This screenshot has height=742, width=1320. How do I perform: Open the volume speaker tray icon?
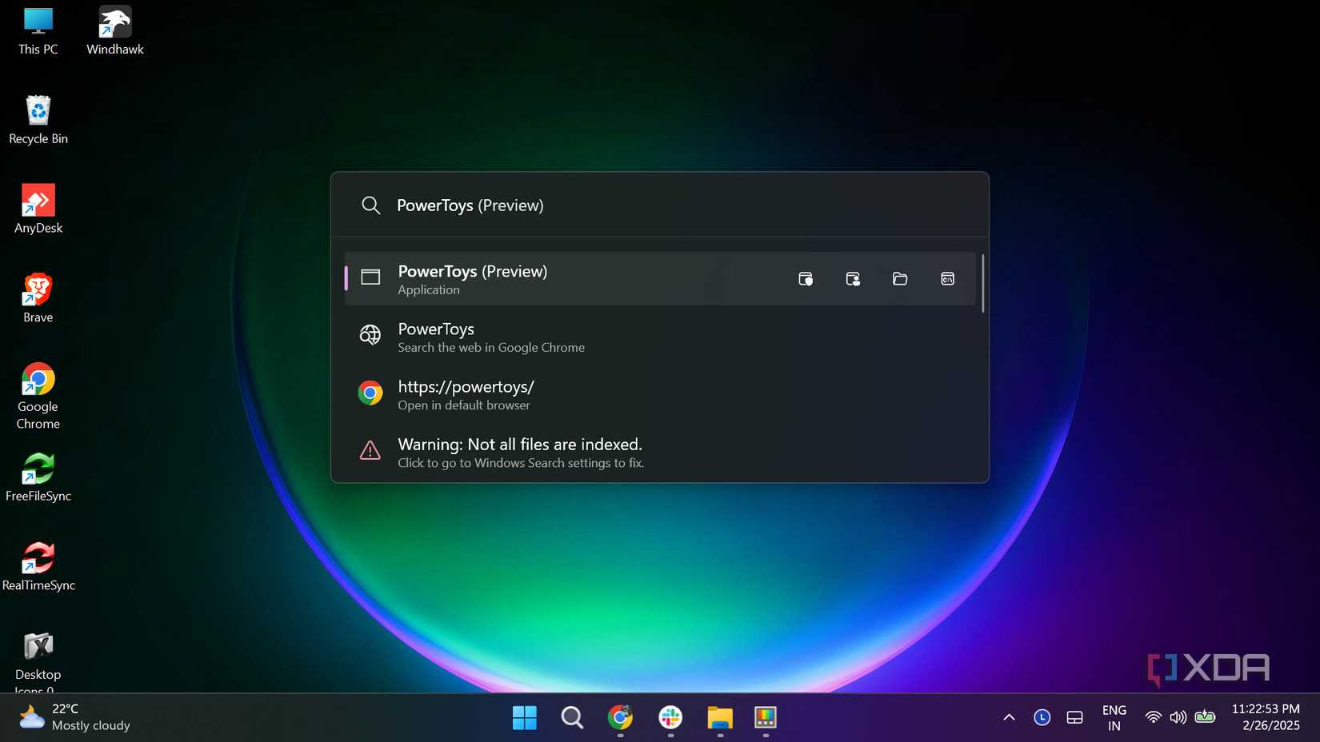coord(1178,717)
